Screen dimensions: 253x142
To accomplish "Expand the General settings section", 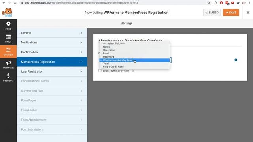I will click(52, 33).
